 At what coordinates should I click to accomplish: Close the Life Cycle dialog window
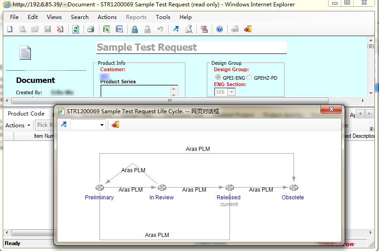(331, 109)
